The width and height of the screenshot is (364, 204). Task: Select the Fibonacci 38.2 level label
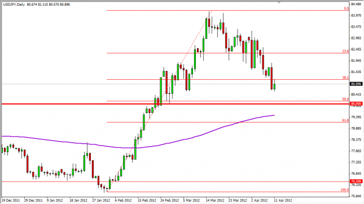pos(345,78)
